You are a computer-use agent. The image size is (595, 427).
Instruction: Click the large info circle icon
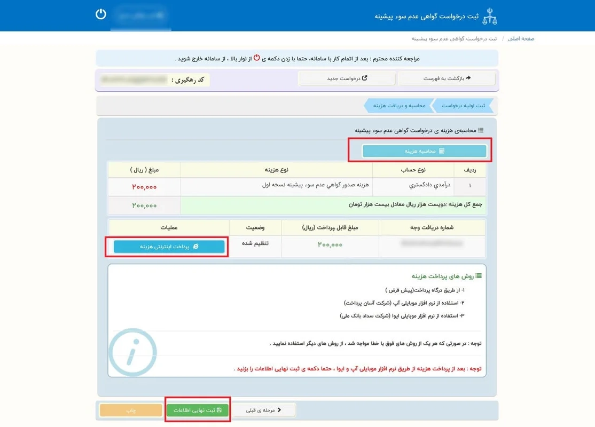click(x=133, y=352)
